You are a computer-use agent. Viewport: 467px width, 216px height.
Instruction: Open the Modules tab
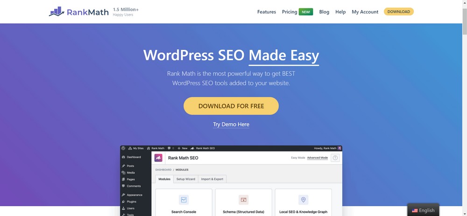click(x=164, y=179)
